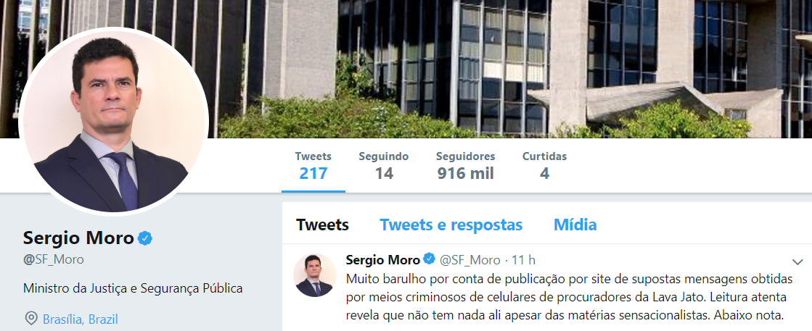Open the large profile picture
The width and height of the screenshot is (812, 331).
[x=113, y=120]
